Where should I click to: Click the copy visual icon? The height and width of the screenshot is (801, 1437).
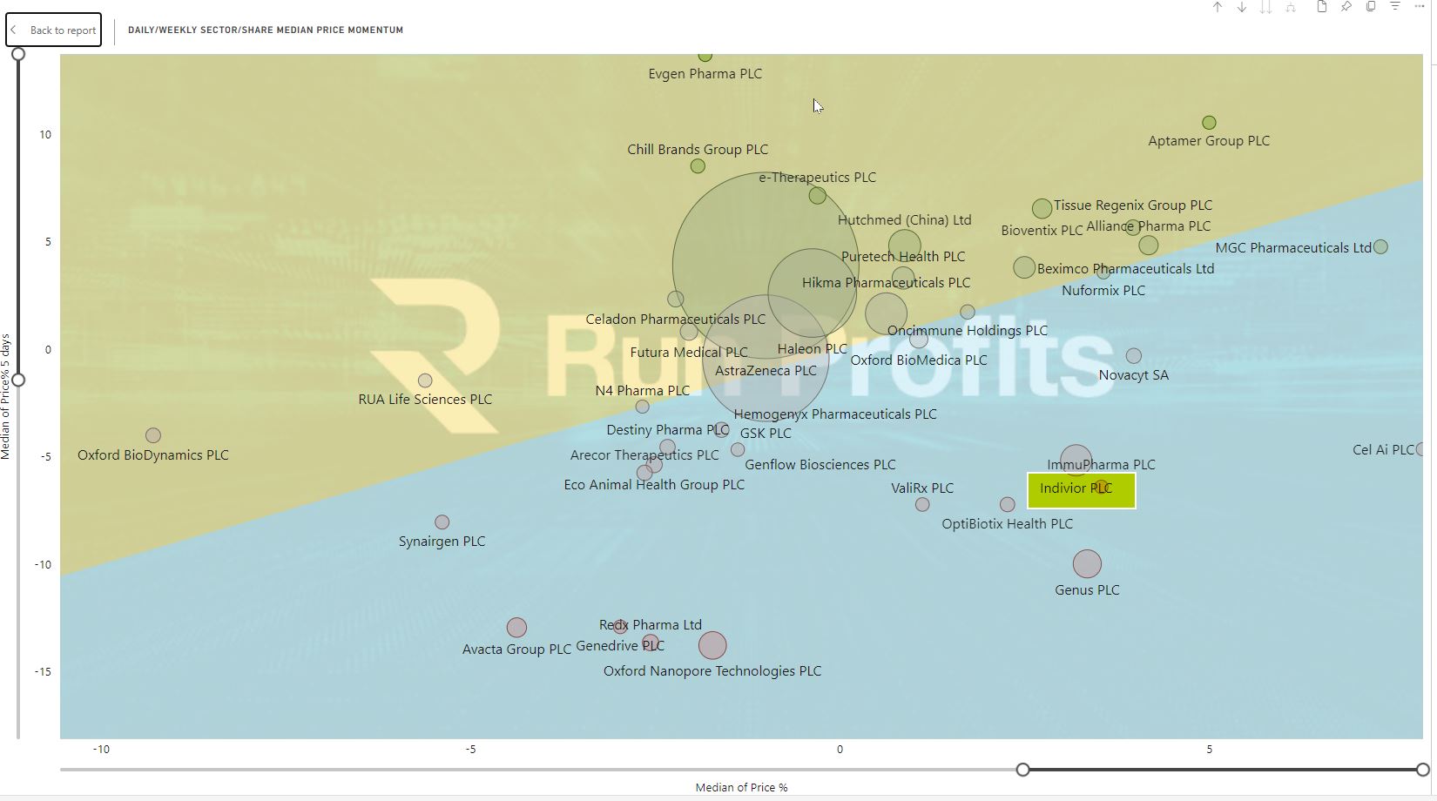click(1371, 7)
